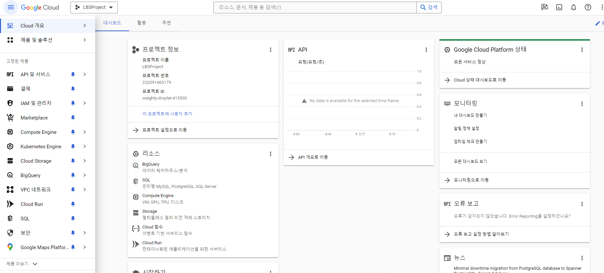Click 업타임 체크 만들기 in 모니터링
The width and height of the screenshot is (604, 273).
click(471, 141)
